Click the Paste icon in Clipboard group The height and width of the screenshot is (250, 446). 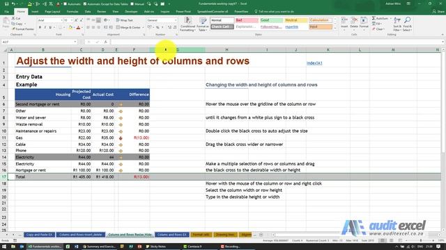coord(6,22)
